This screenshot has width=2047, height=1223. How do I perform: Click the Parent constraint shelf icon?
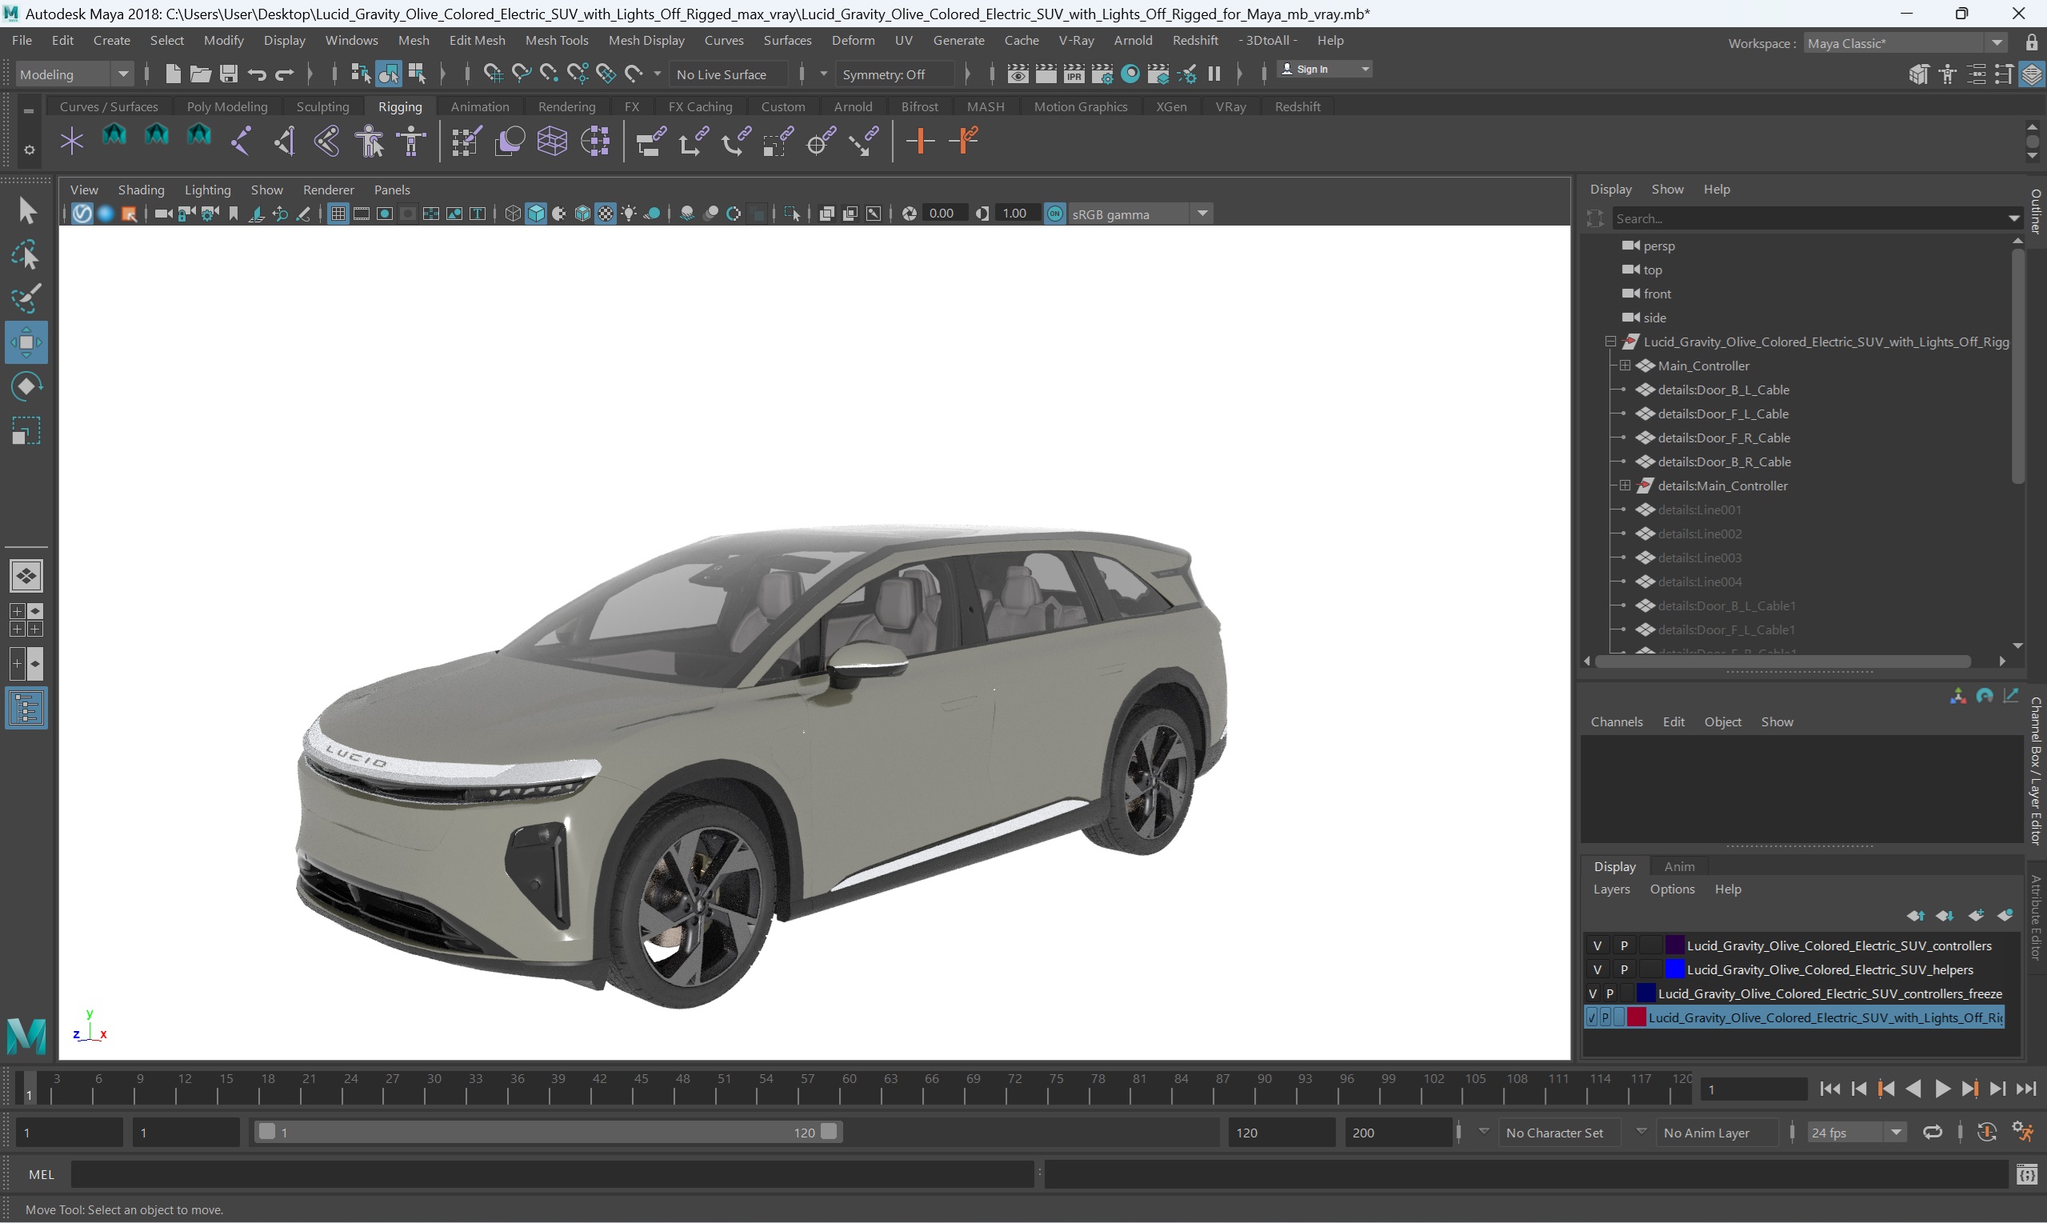coord(650,141)
